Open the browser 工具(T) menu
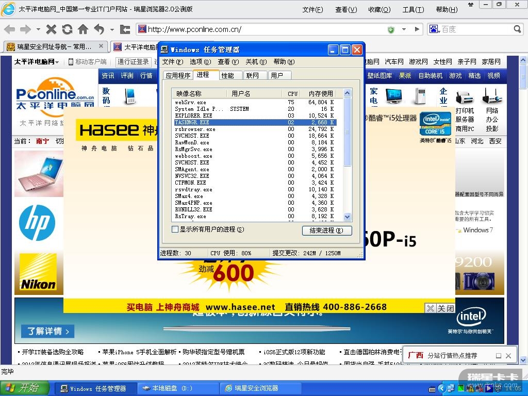 pos(413,10)
